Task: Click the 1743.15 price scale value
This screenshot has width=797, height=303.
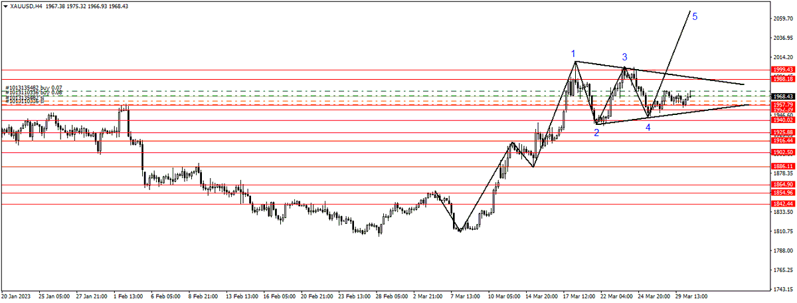Action: click(x=784, y=289)
